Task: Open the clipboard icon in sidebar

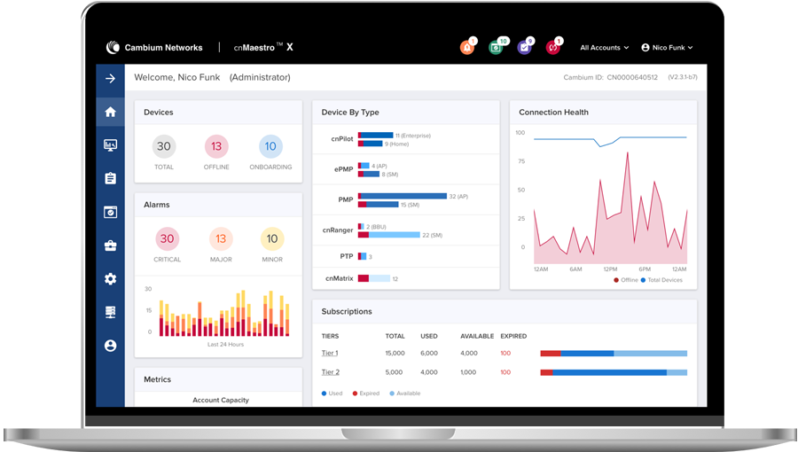Action: pos(110,178)
